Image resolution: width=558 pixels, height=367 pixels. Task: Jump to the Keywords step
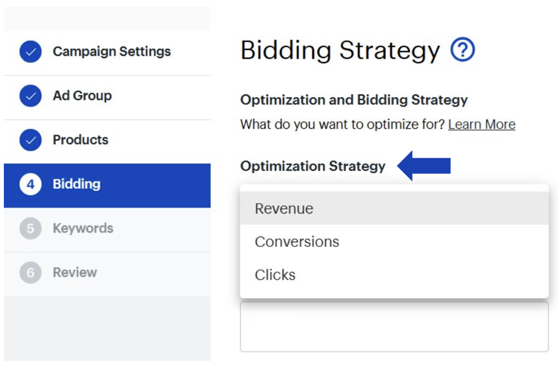pyautogui.click(x=83, y=229)
